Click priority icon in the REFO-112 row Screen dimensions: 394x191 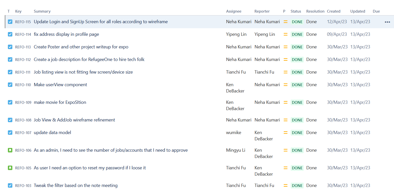tap(286, 59)
